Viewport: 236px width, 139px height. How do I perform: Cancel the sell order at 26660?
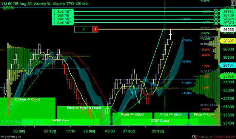pyautogui.click(x=216, y=19)
